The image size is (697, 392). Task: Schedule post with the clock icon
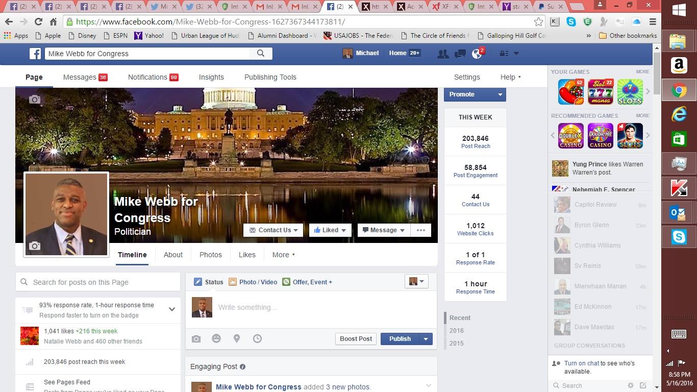pos(257,338)
